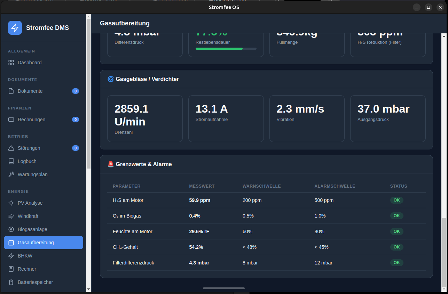Click the BHKW lightning bolt icon
The height and width of the screenshot is (294, 448).
pos(11,256)
